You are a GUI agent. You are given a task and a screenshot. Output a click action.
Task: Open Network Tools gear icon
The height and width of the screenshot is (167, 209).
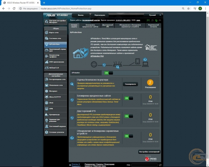[x=47, y=132]
